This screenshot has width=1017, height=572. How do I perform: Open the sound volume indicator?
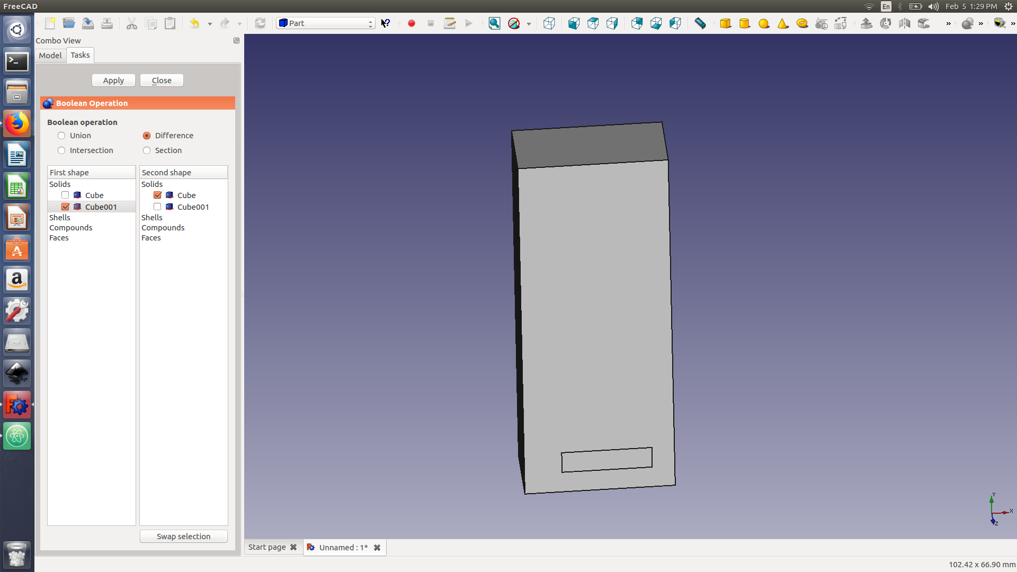(933, 6)
